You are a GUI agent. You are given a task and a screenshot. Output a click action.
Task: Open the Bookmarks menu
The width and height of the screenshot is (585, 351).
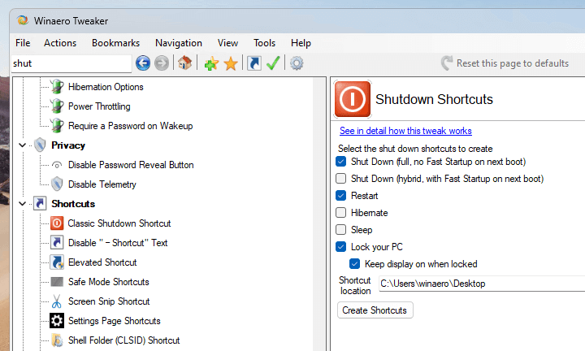click(115, 43)
